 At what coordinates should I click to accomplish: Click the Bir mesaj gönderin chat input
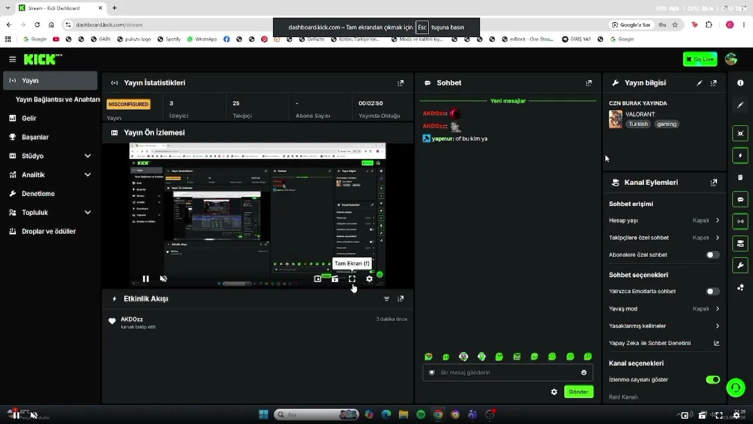point(508,372)
